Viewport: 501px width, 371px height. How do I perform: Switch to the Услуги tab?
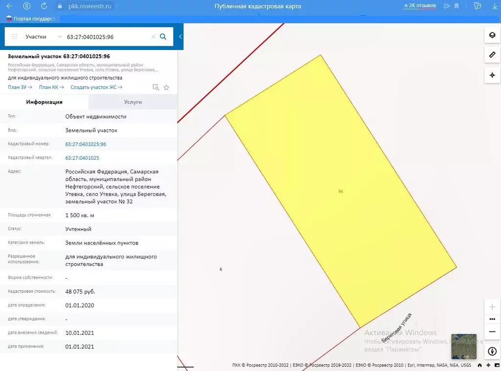pos(133,102)
